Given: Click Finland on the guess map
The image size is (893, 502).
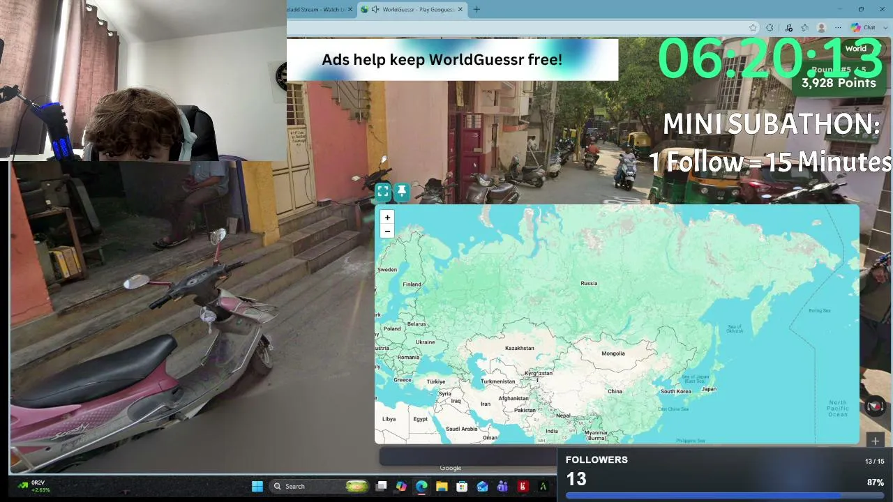Looking at the screenshot, I should pyautogui.click(x=412, y=284).
